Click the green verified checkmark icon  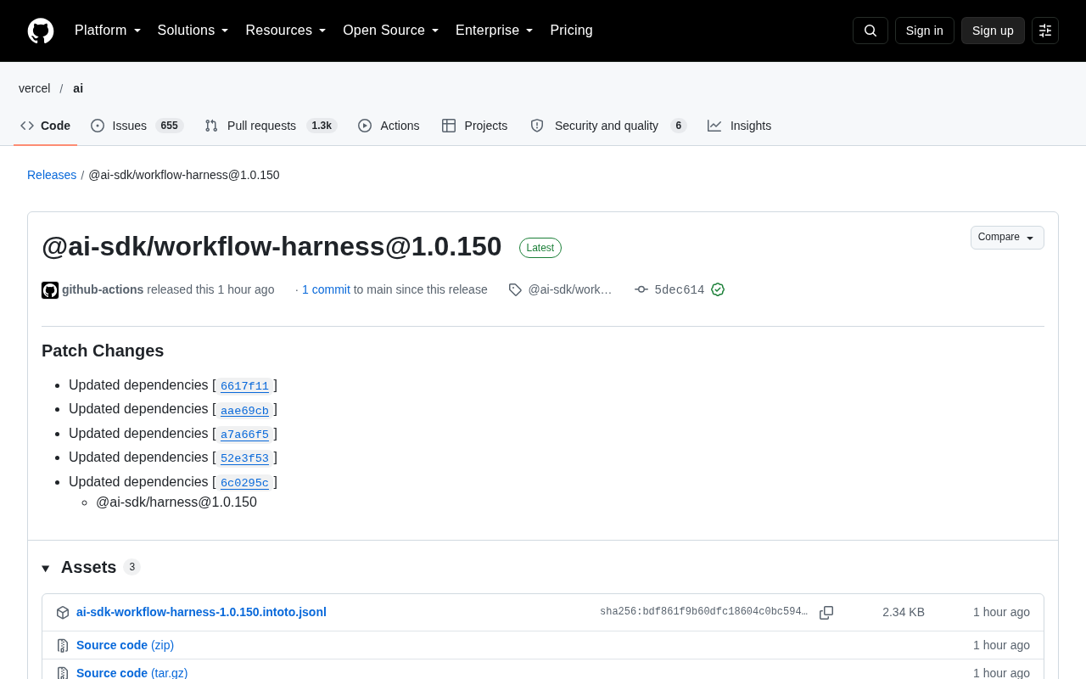718,289
